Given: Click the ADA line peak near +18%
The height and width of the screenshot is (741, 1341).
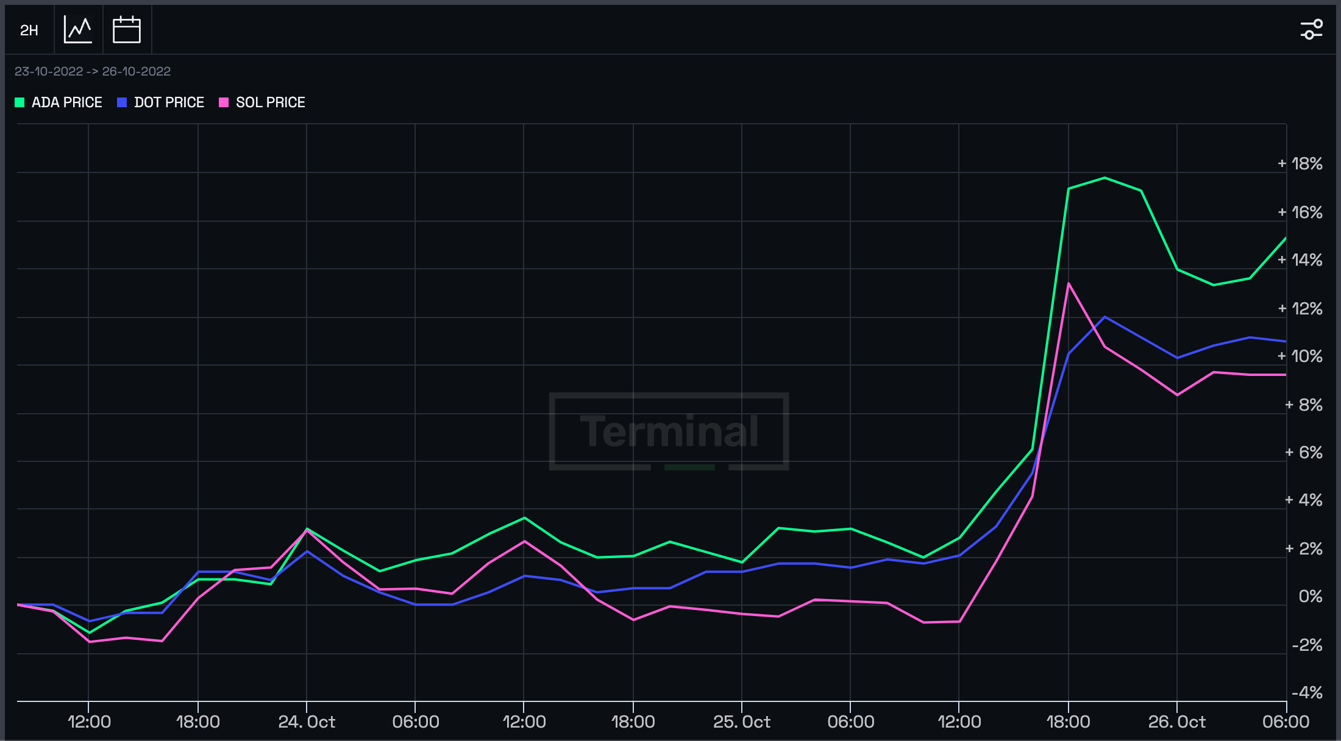Looking at the screenshot, I should click(x=1104, y=178).
